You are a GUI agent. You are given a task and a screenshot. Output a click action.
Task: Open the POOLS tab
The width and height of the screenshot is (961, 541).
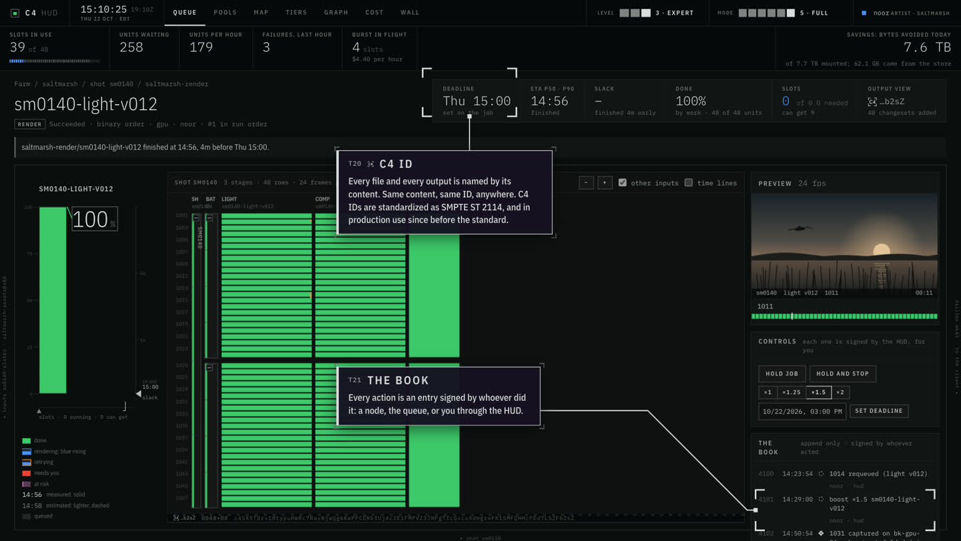coord(226,13)
